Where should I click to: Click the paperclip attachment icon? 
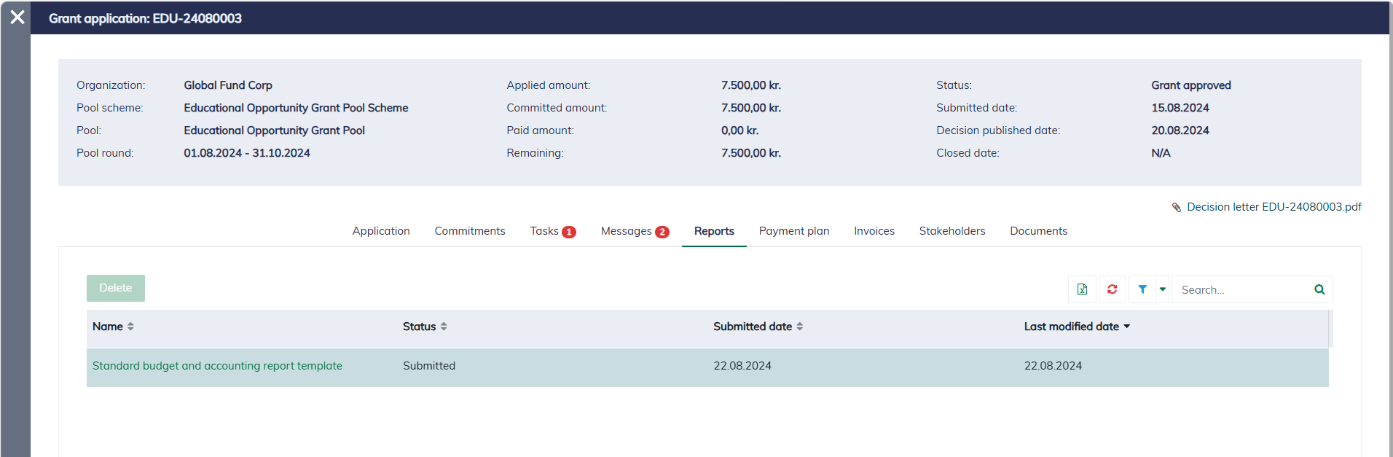click(x=1176, y=208)
